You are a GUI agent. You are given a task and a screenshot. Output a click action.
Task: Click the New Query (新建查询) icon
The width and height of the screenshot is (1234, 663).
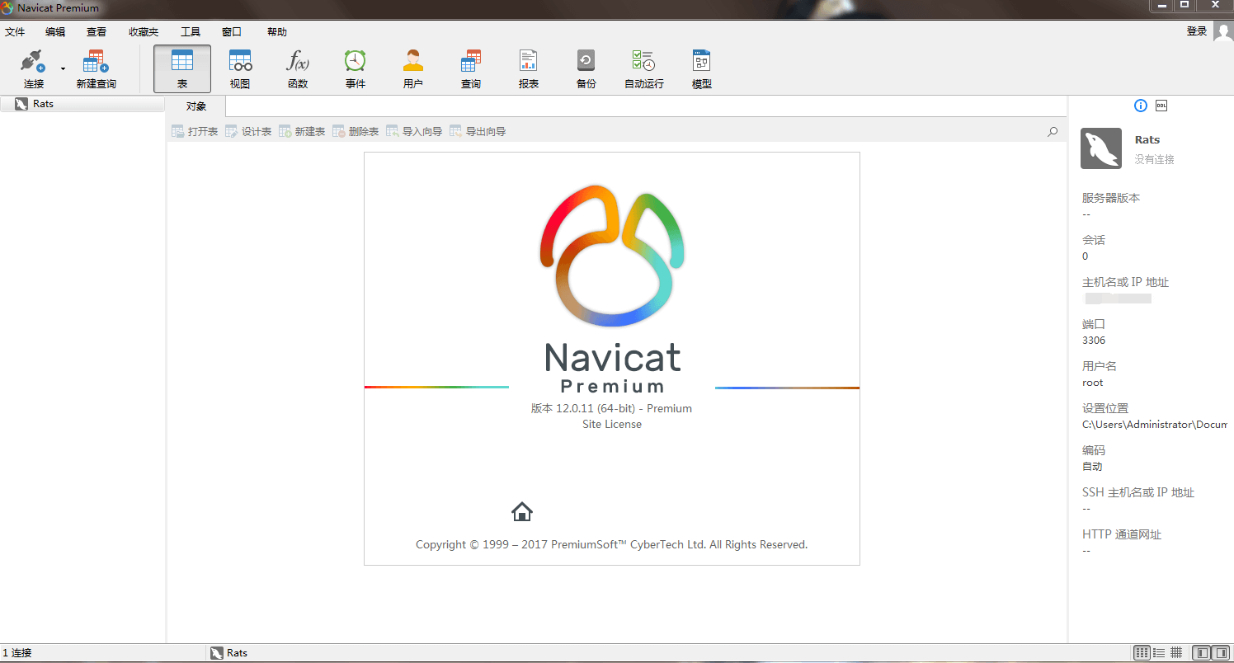pyautogui.click(x=96, y=62)
